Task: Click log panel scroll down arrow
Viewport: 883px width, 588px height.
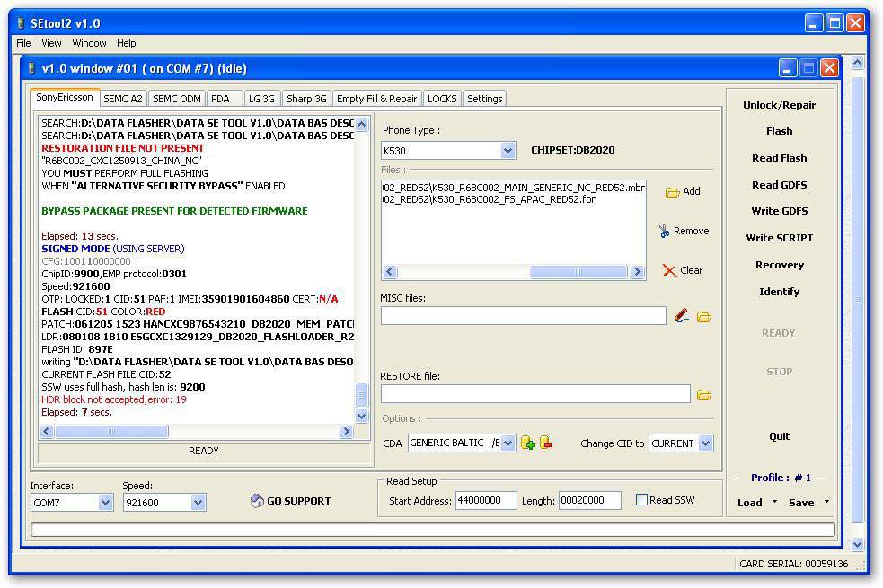Action: 361,417
